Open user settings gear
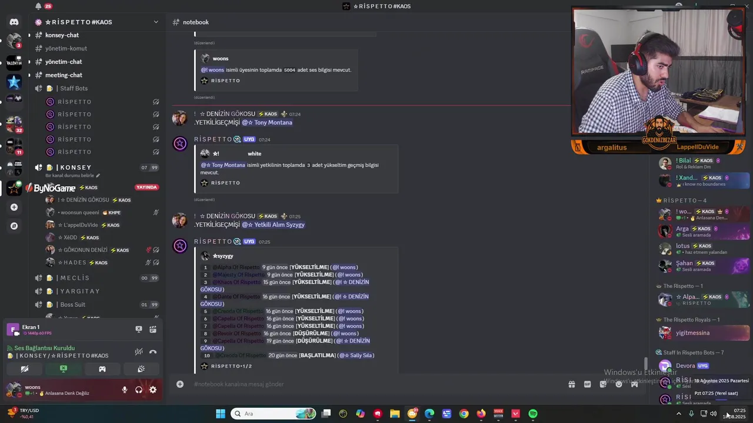Viewport: 753px width, 423px height. (153, 390)
